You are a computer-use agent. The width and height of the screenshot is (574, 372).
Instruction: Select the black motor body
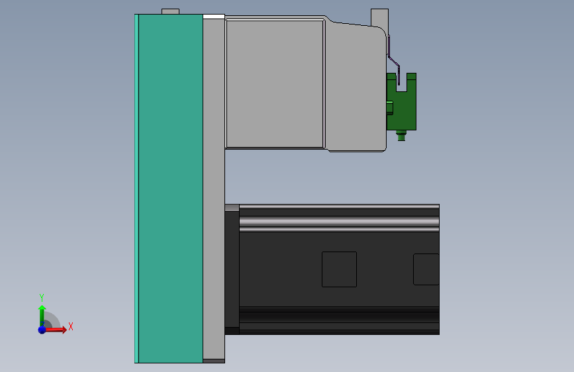[x=339, y=269]
